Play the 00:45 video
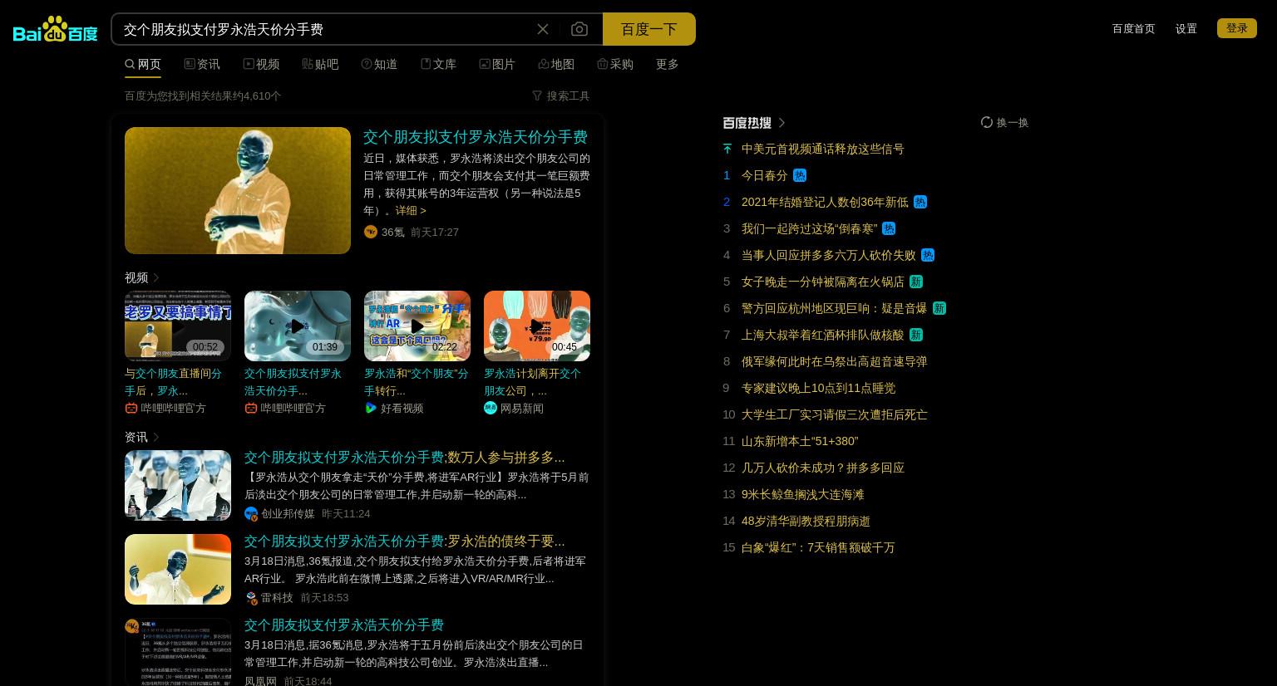 point(537,326)
